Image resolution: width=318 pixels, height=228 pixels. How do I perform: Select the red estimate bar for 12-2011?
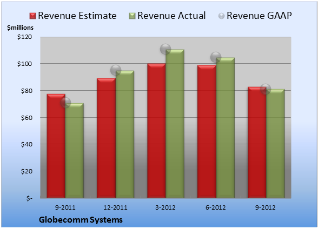106,138
